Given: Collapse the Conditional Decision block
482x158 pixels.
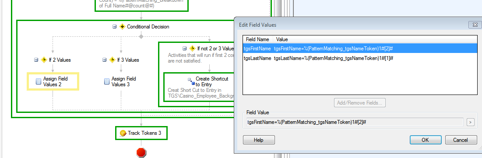Looking at the screenshot, I should click(x=115, y=27).
